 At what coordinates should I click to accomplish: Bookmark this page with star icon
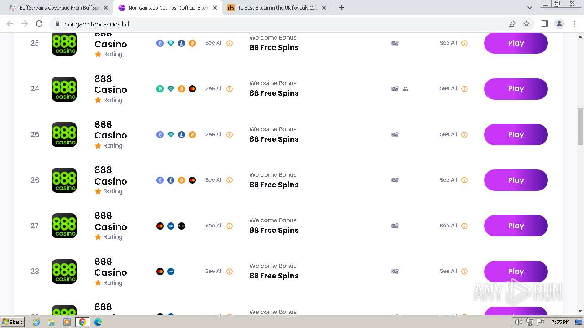[527, 24]
